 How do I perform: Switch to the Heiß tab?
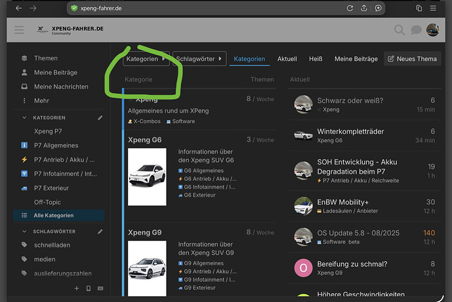[316, 59]
